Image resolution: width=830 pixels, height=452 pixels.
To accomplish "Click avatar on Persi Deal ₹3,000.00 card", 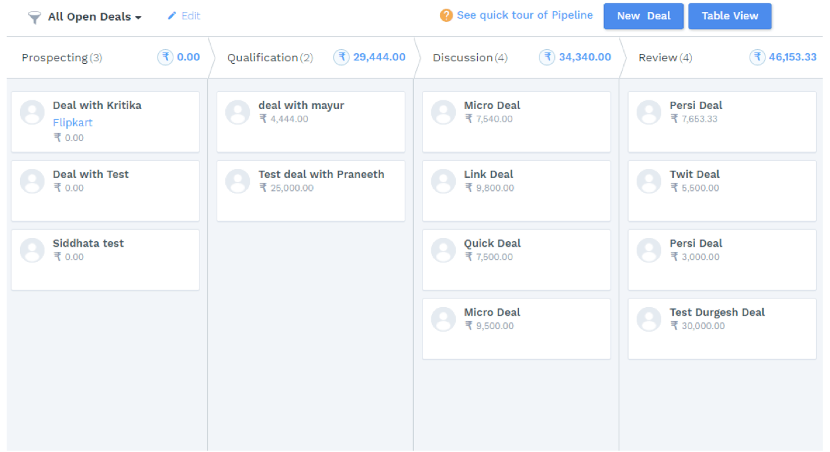I will (x=649, y=251).
